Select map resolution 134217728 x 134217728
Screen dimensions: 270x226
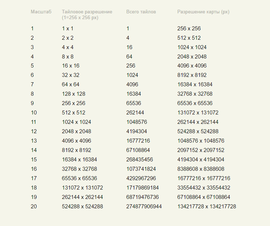click(206, 207)
